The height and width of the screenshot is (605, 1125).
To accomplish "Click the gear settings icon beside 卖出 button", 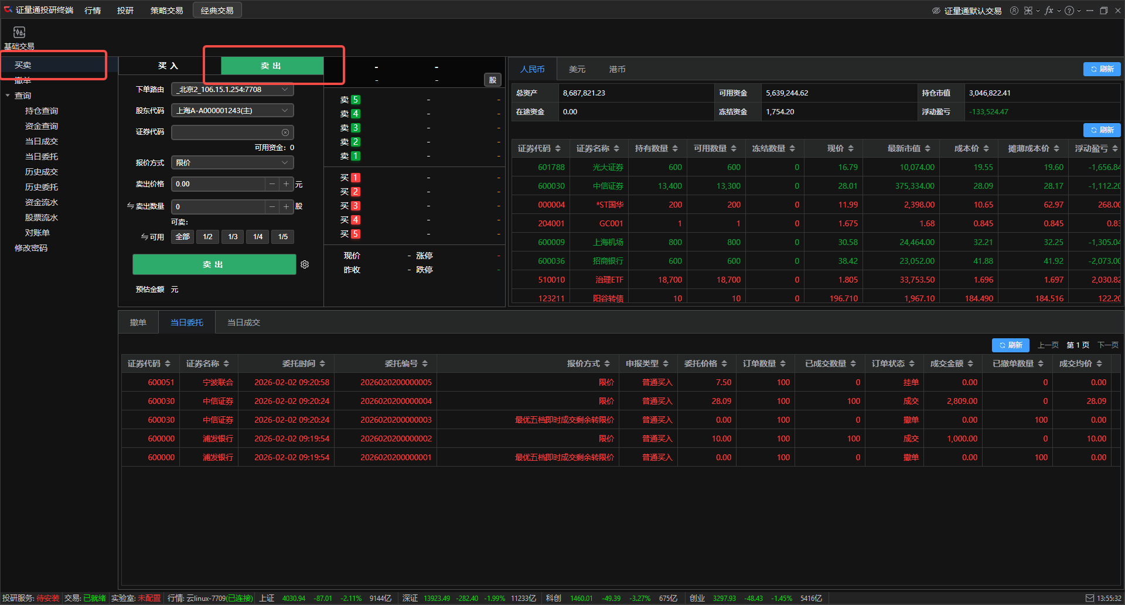I will tap(305, 264).
